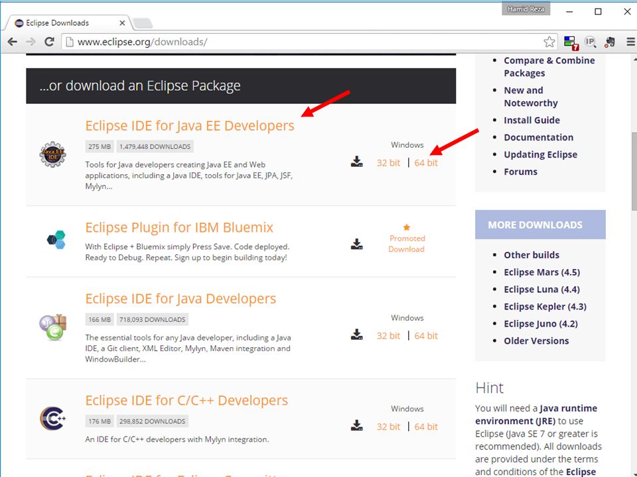Open a new browser tab
637x477 pixels.
142,23
